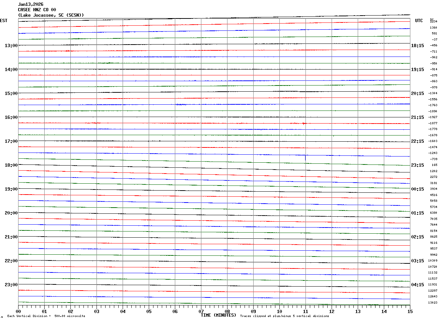Viewport: 439px width, 321px height.
Task: Click the "03:15" UTC time label
Action: 418,261
